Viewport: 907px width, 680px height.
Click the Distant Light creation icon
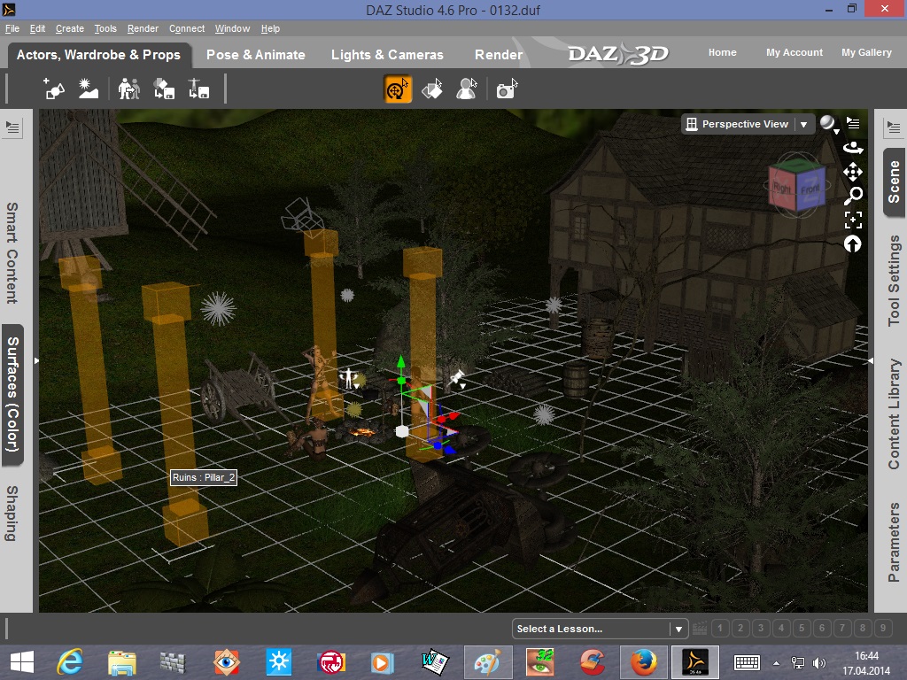pos(89,89)
